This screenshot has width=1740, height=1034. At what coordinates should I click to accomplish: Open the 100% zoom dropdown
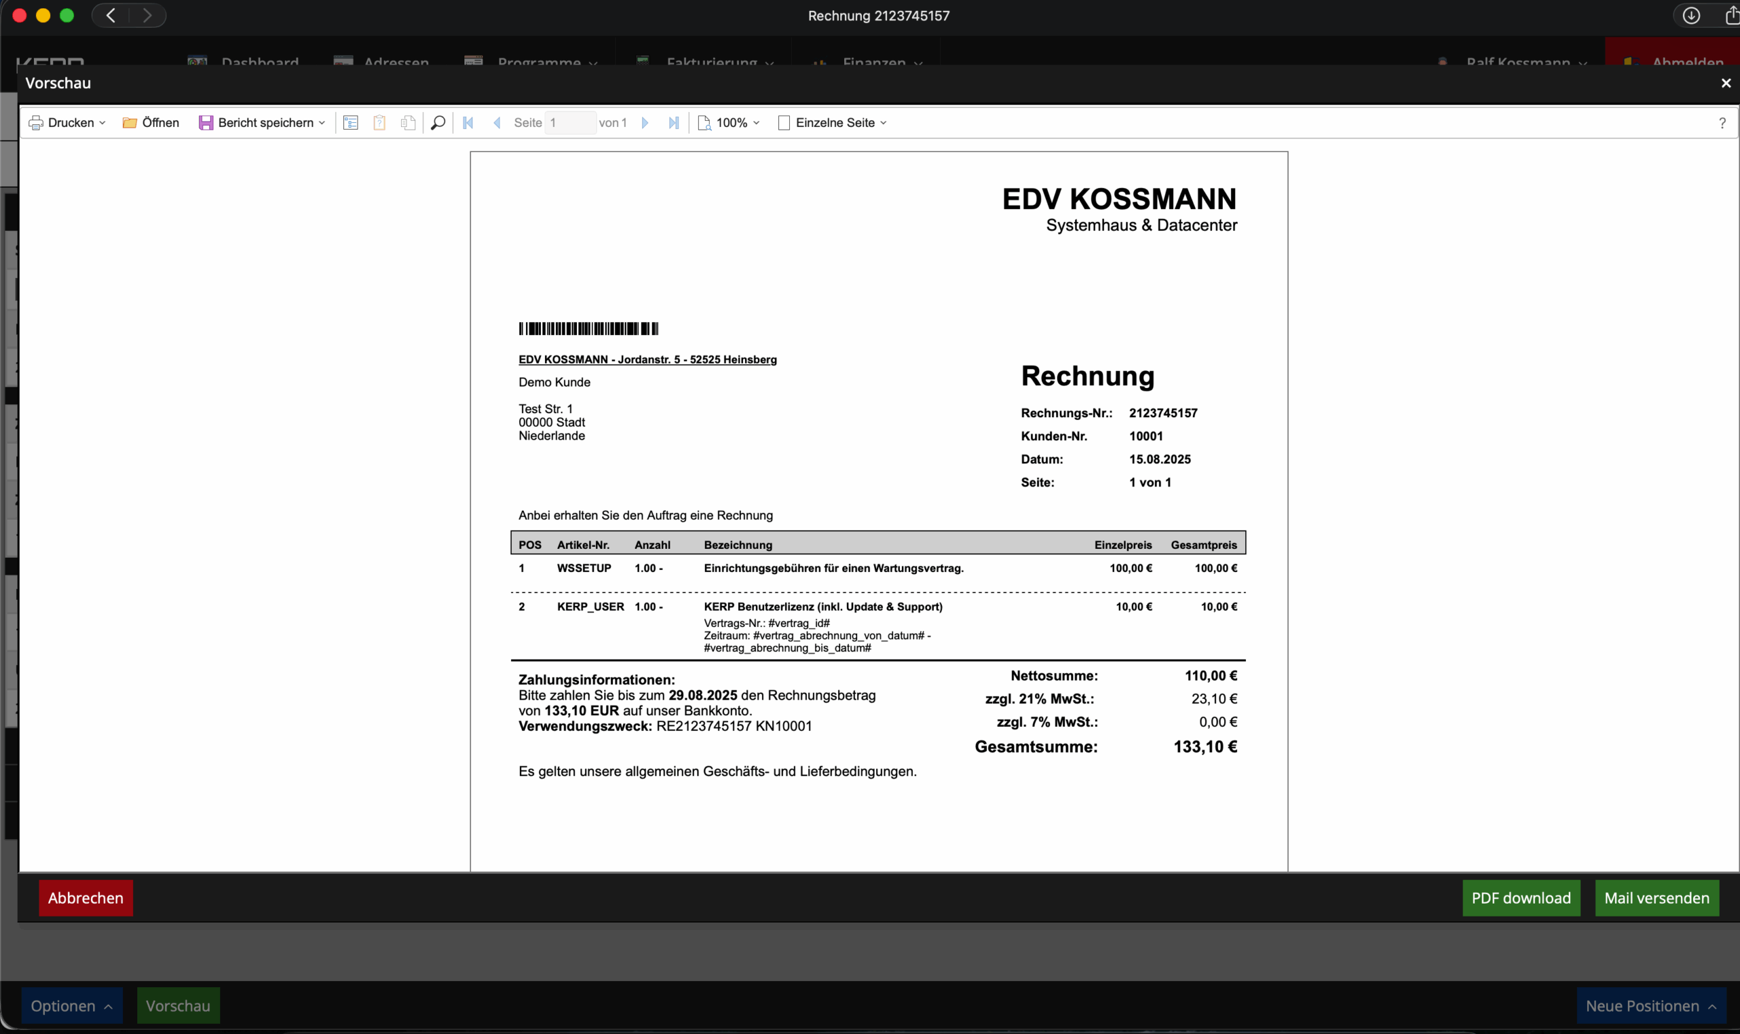(729, 123)
